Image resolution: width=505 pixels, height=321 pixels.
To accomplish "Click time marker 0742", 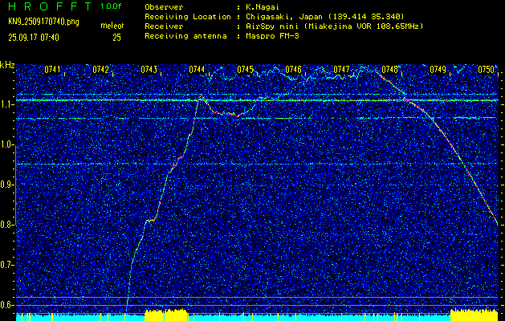I will (100, 70).
